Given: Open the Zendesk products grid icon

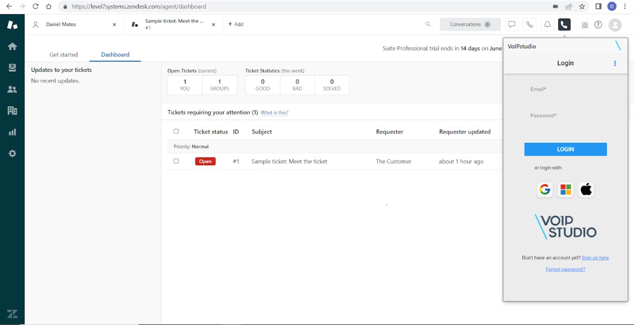Looking at the screenshot, I should click(585, 24).
